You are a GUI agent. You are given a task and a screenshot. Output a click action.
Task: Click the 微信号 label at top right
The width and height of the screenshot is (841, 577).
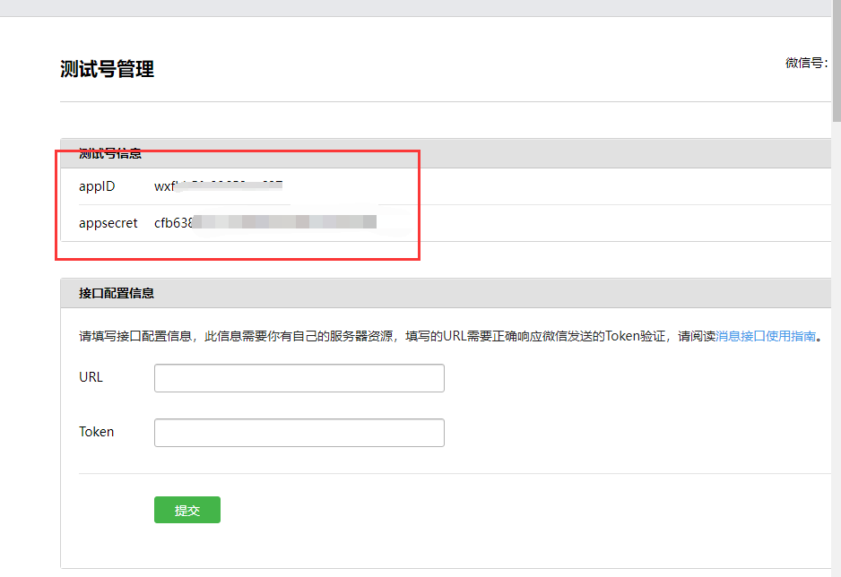coord(802,62)
